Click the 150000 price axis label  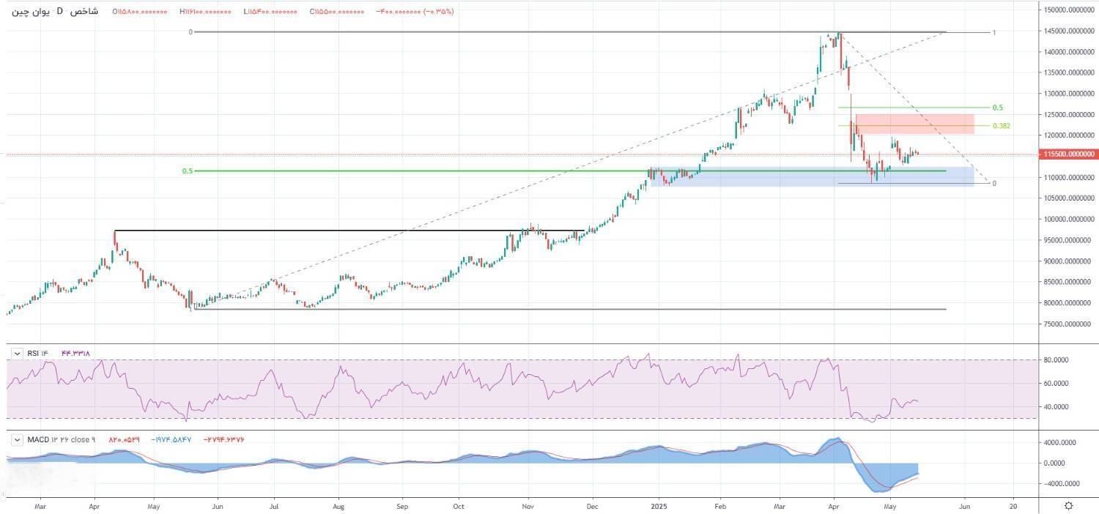pos(1067,10)
